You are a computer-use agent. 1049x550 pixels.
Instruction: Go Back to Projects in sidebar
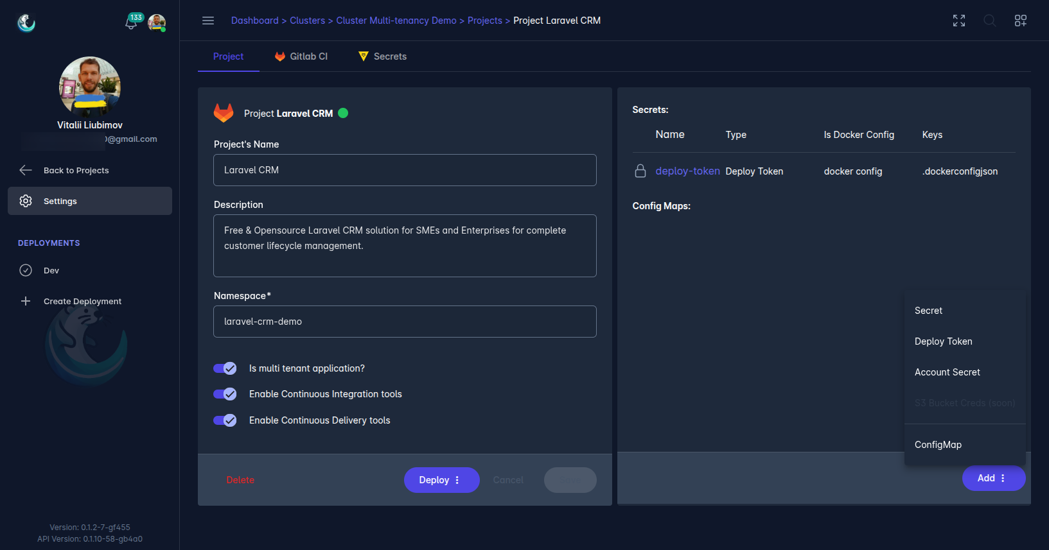point(90,170)
